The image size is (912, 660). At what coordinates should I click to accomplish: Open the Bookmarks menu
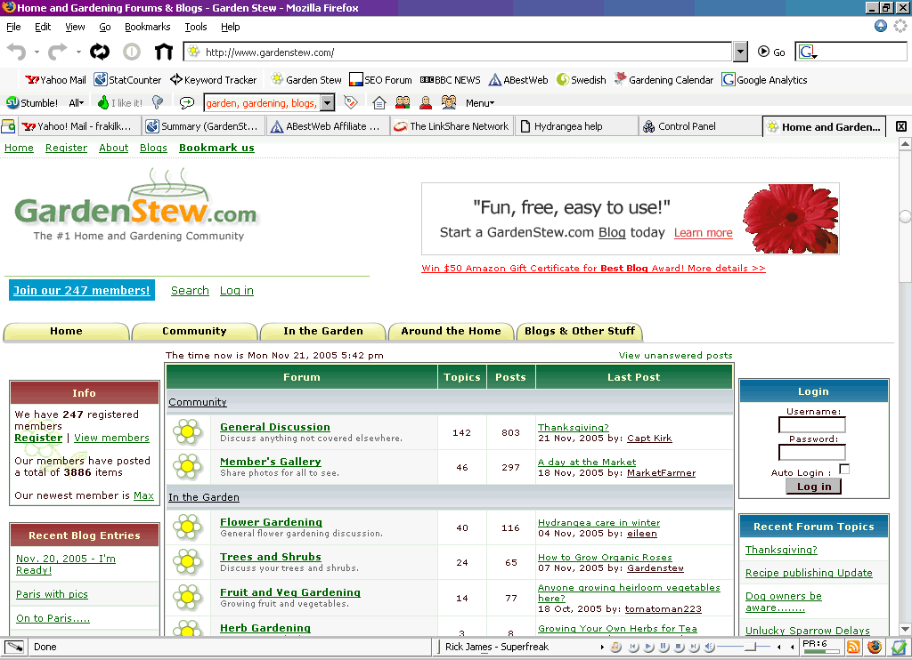click(x=147, y=28)
